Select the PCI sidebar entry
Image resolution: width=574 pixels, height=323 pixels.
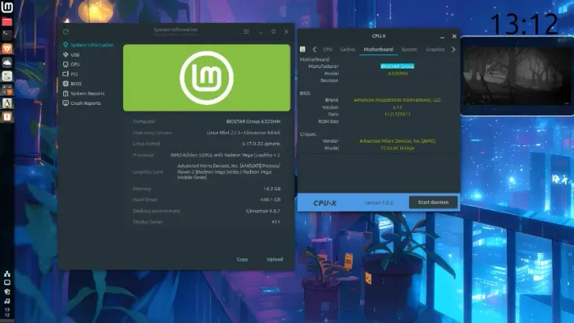tap(71, 74)
